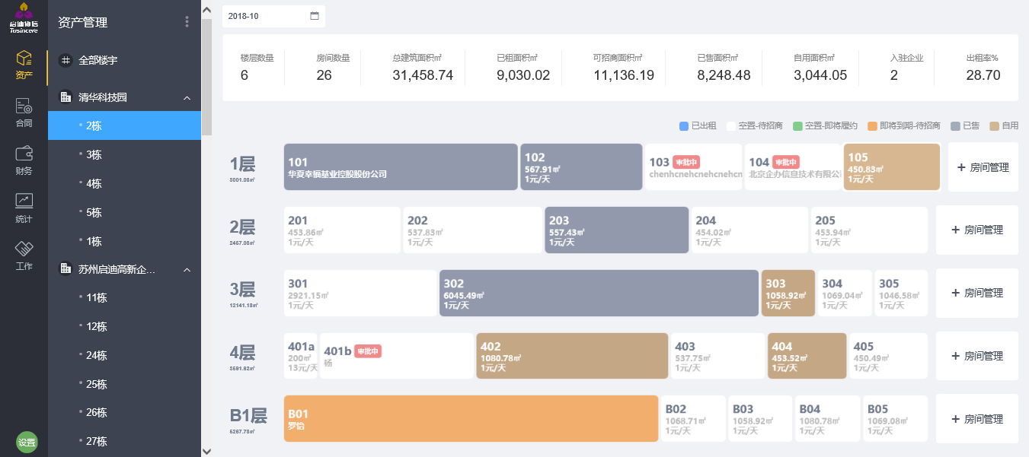The height and width of the screenshot is (457, 1029).
Task: Collapse the 清华科技园 group chevron
Action: [x=187, y=98]
